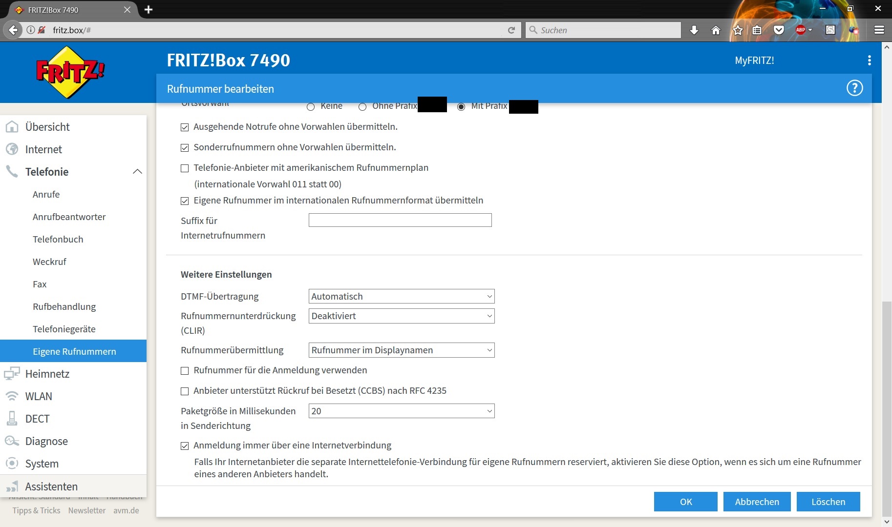Open the Adblock Plus dropdown arrow
This screenshot has width=892, height=527.
[x=810, y=30]
